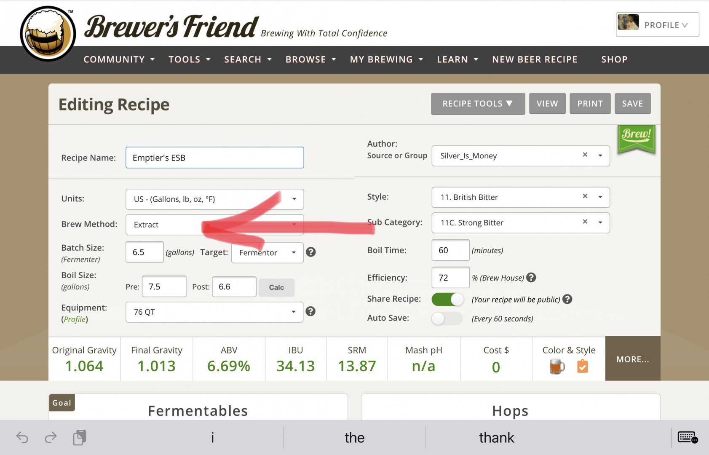Click the Brewer's Friend beer mug logo
Image resolution: width=709 pixels, height=455 pixels.
click(48, 34)
